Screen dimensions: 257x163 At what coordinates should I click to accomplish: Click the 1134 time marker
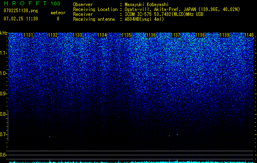[x=102, y=35]
